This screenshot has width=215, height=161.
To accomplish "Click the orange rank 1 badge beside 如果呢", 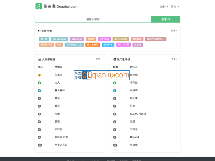I will (40, 75).
